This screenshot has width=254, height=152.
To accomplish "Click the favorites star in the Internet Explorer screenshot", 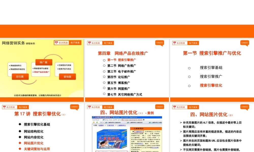I will tap(94, 122).
